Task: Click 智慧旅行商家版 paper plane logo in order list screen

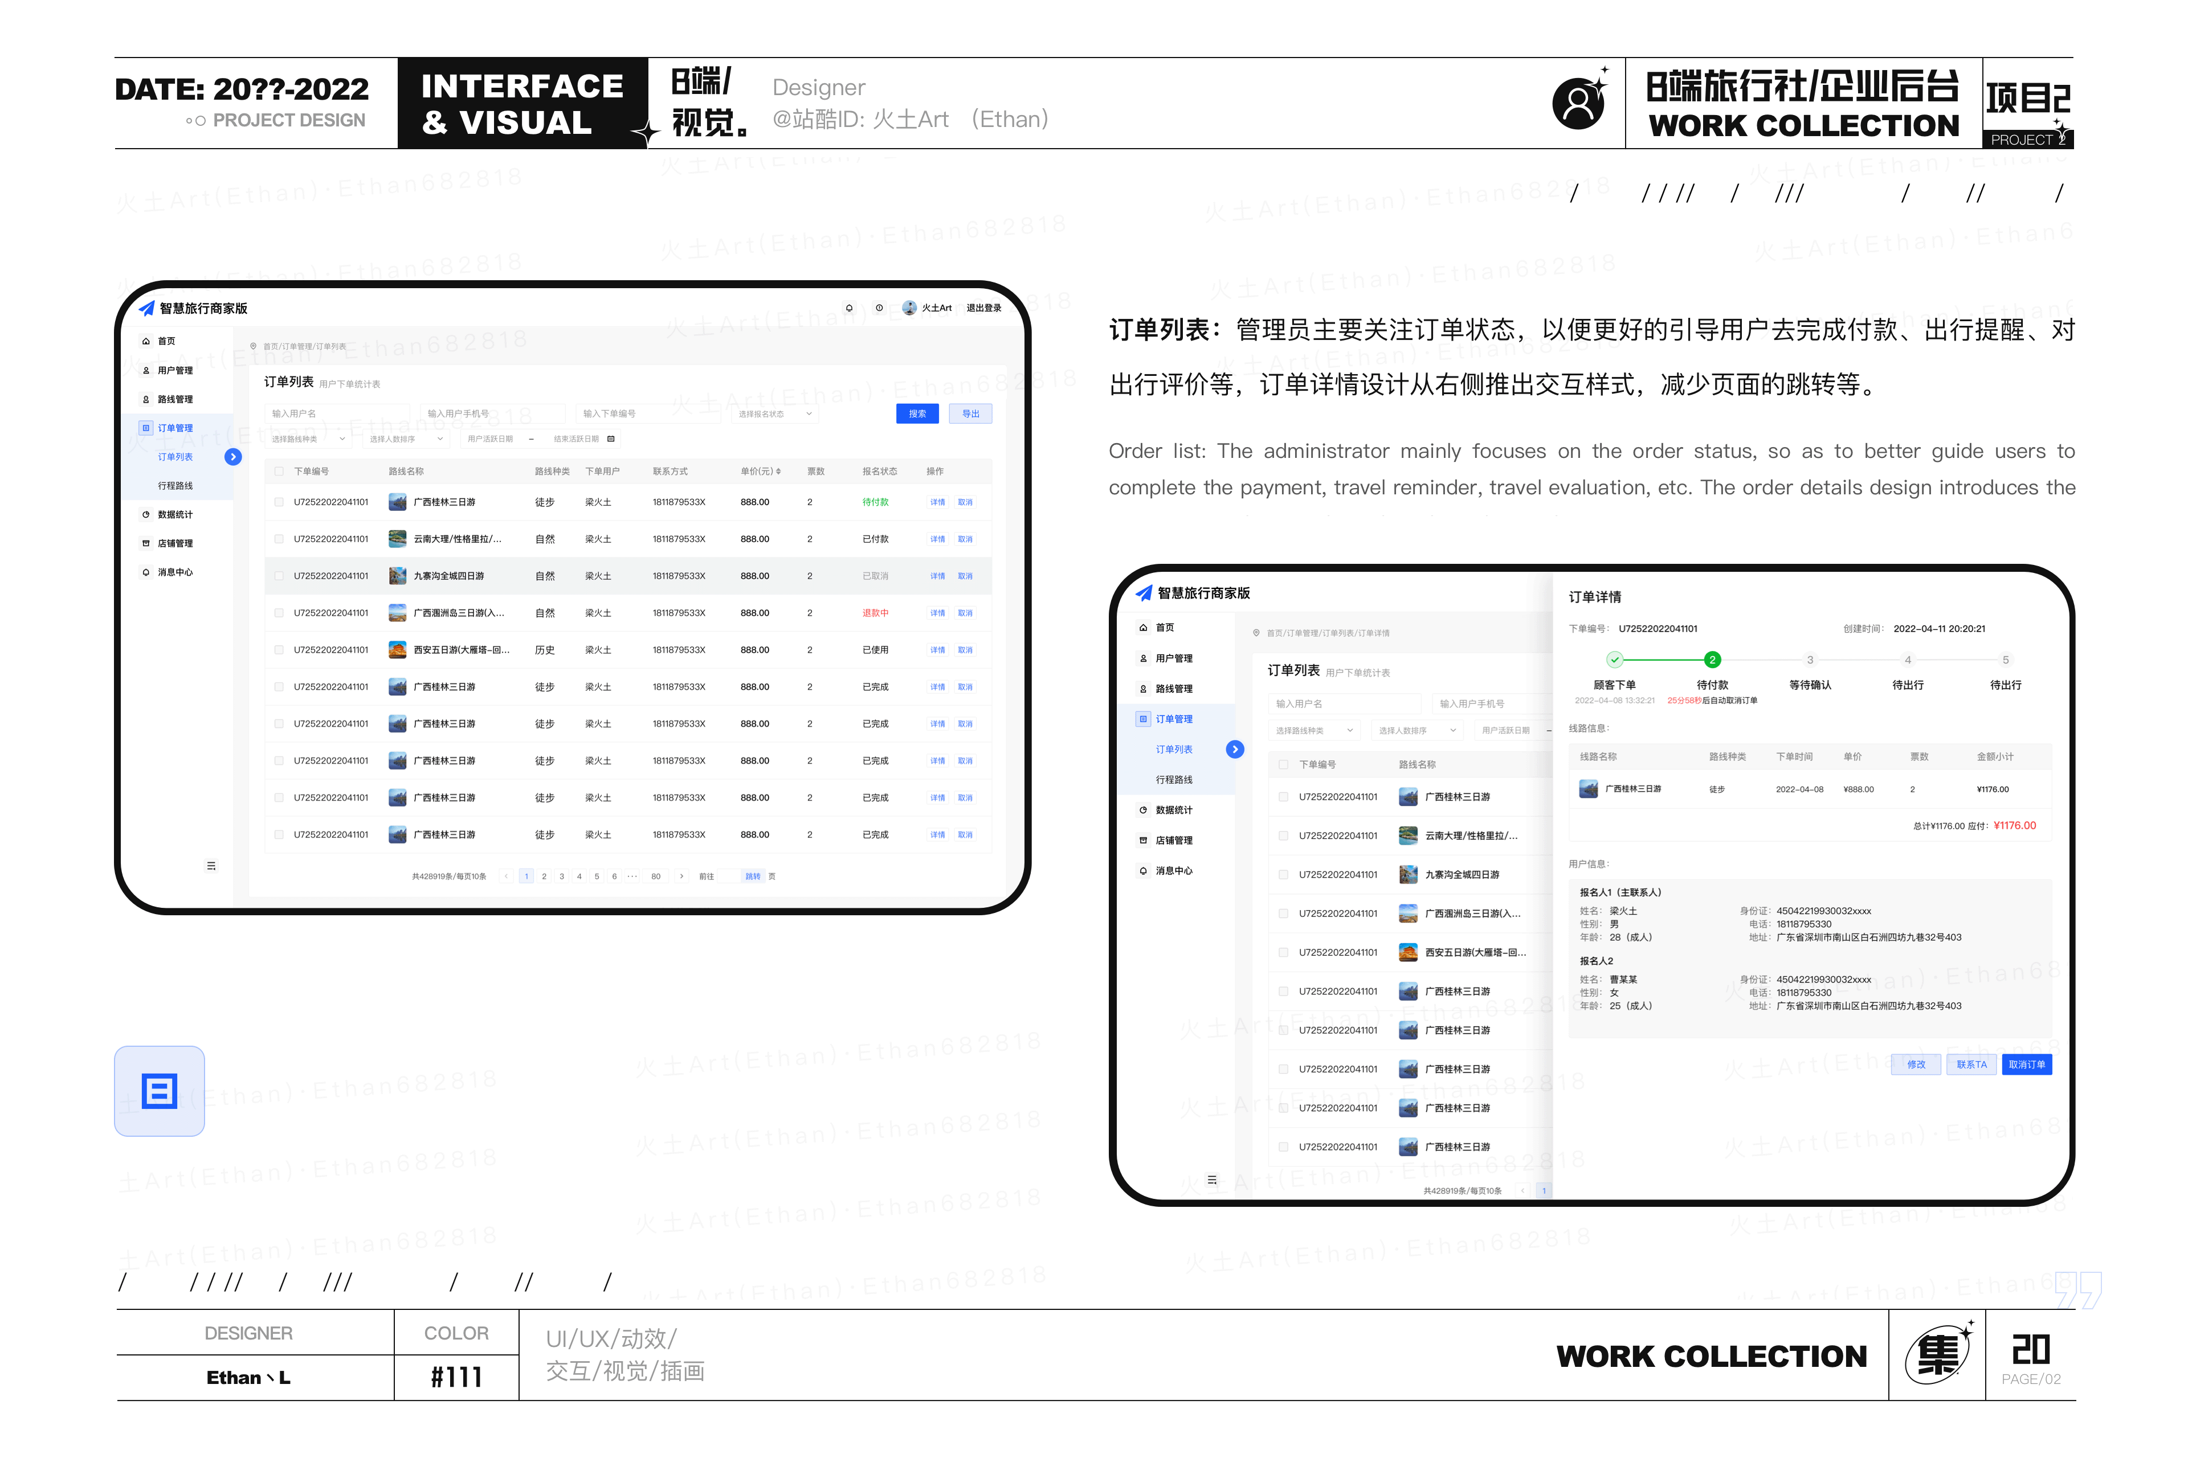Action: click(x=147, y=308)
